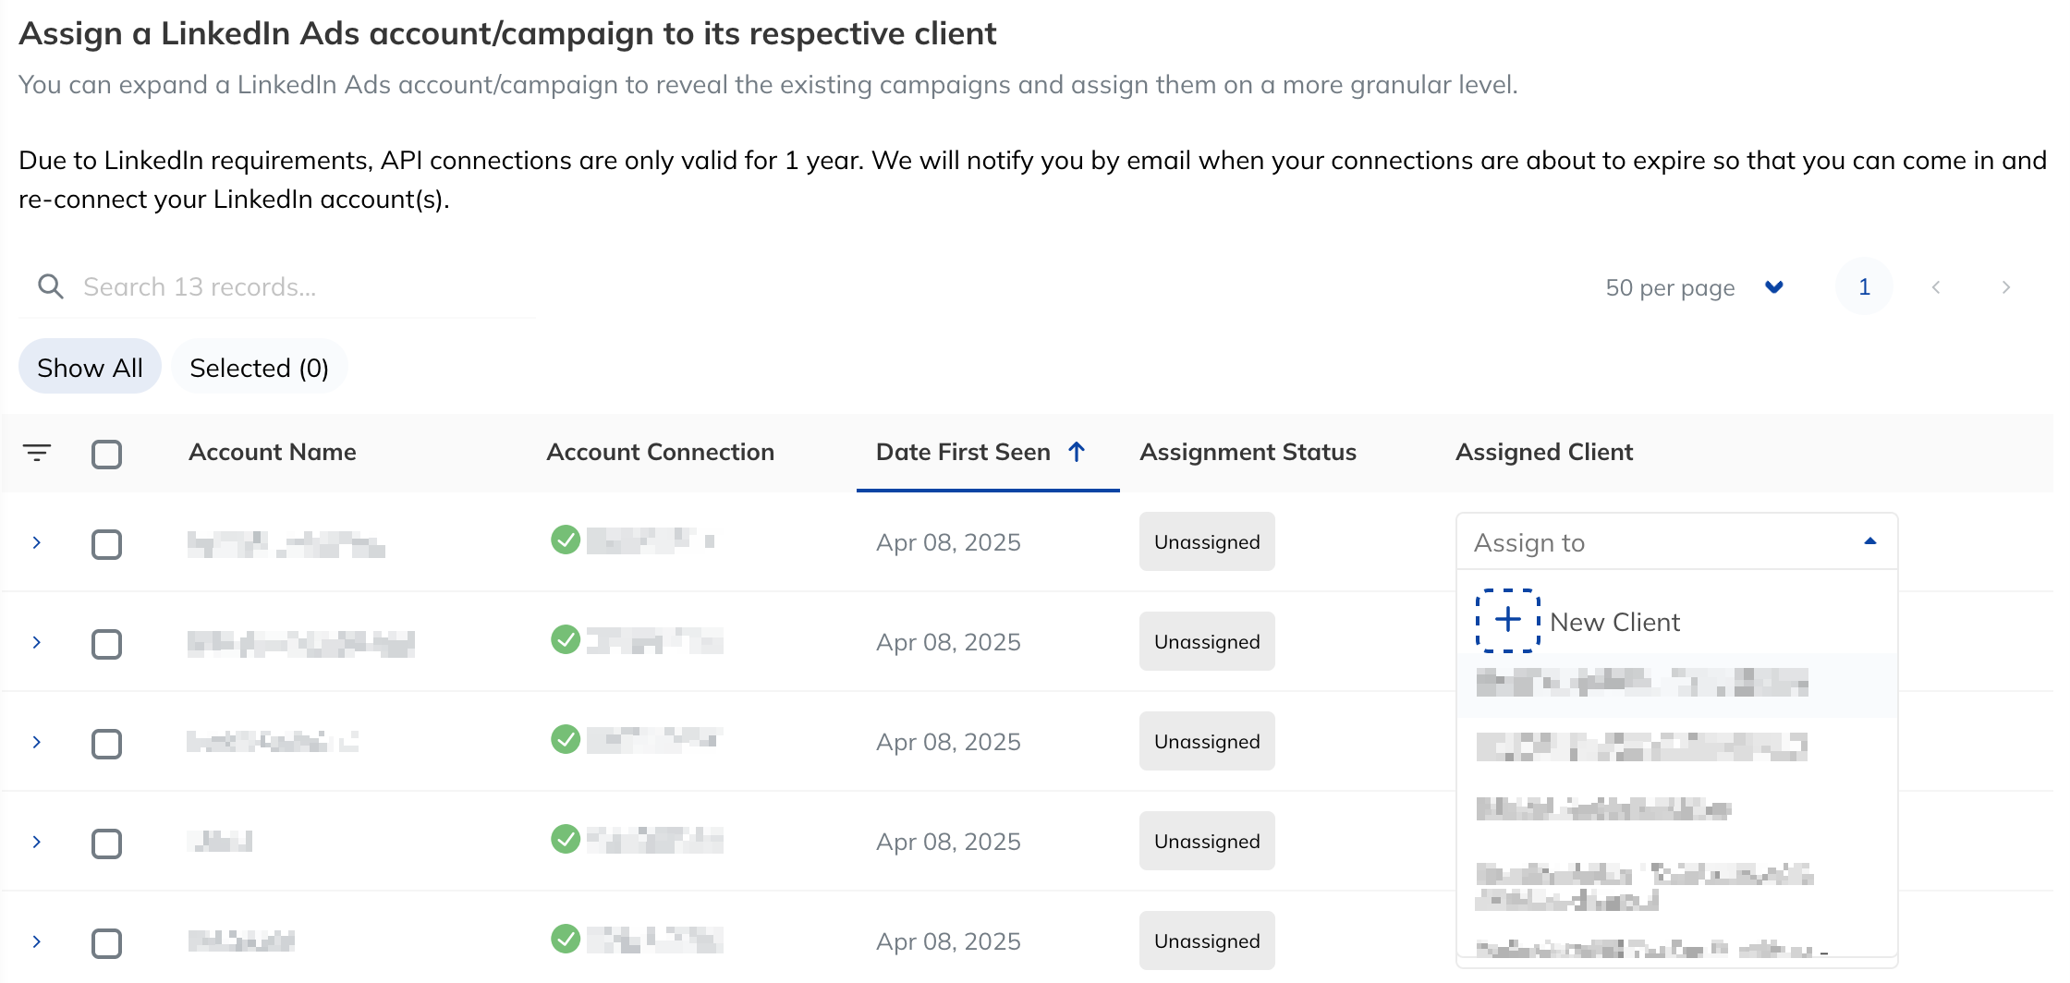Check the first account row checkbox

106,544
